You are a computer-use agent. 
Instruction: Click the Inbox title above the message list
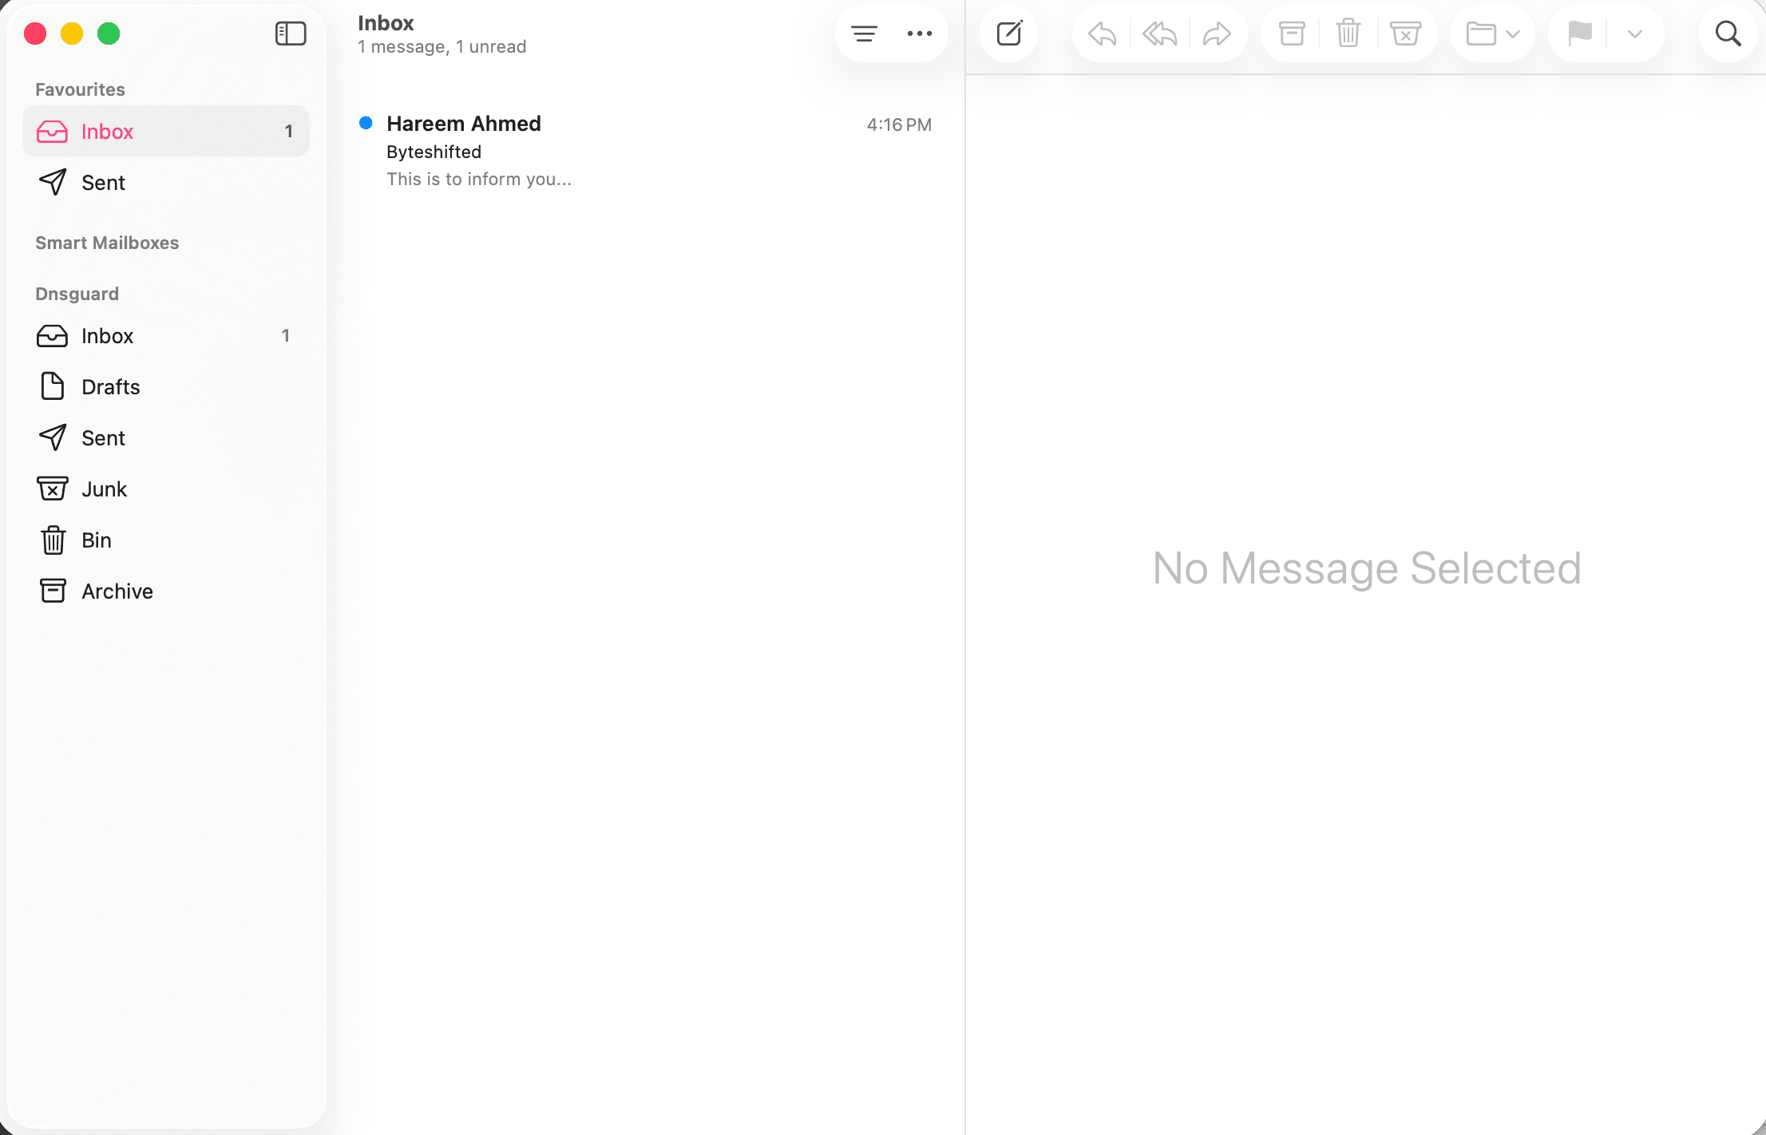[x=386, y=22]
